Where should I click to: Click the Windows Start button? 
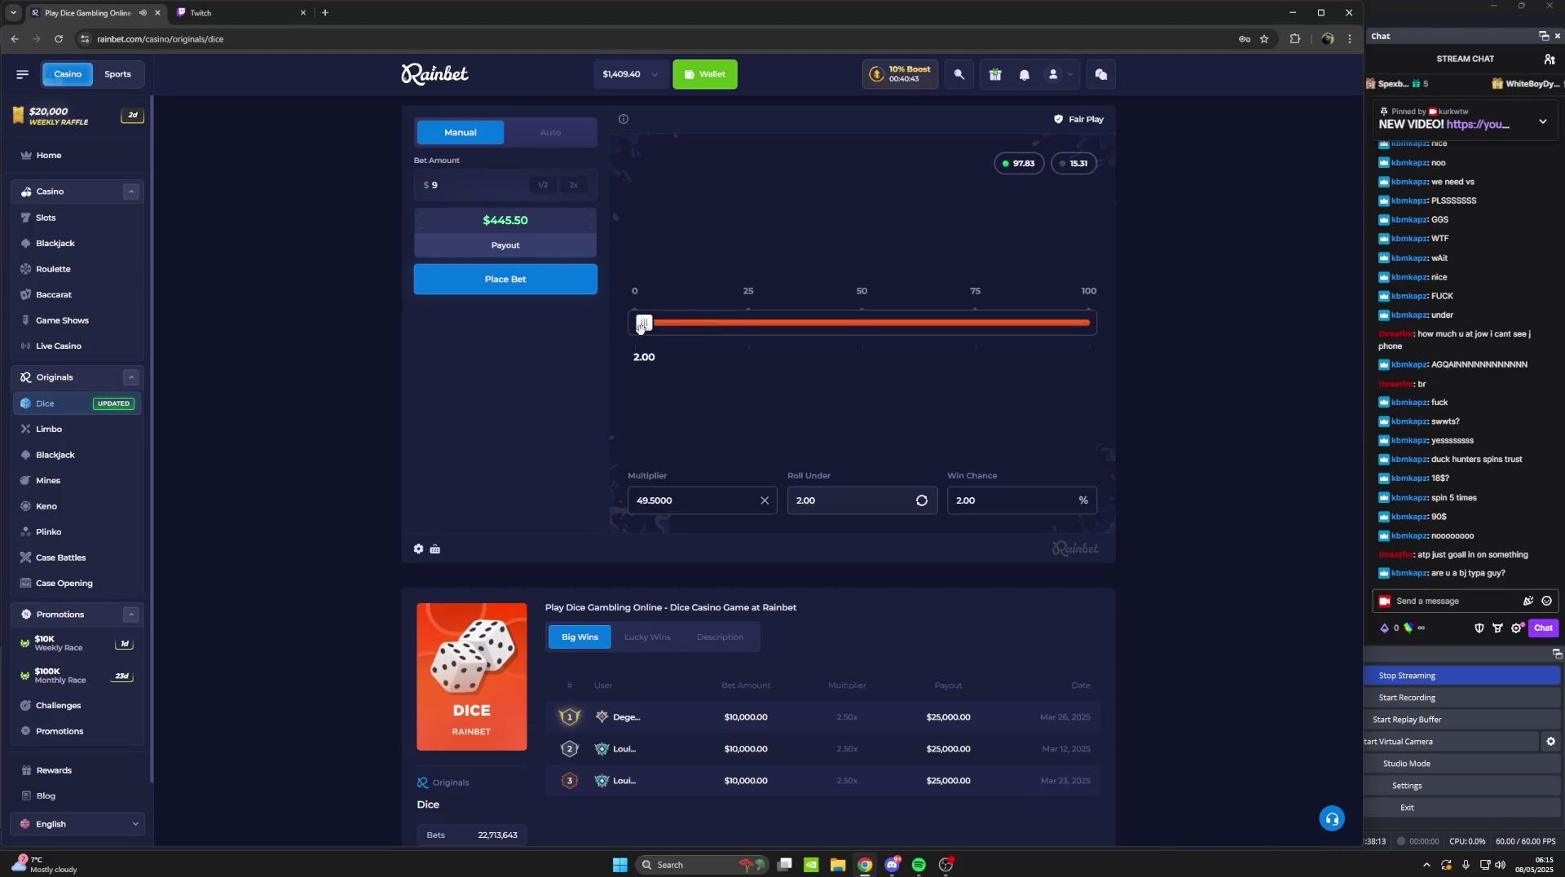[x=619, y=865]
